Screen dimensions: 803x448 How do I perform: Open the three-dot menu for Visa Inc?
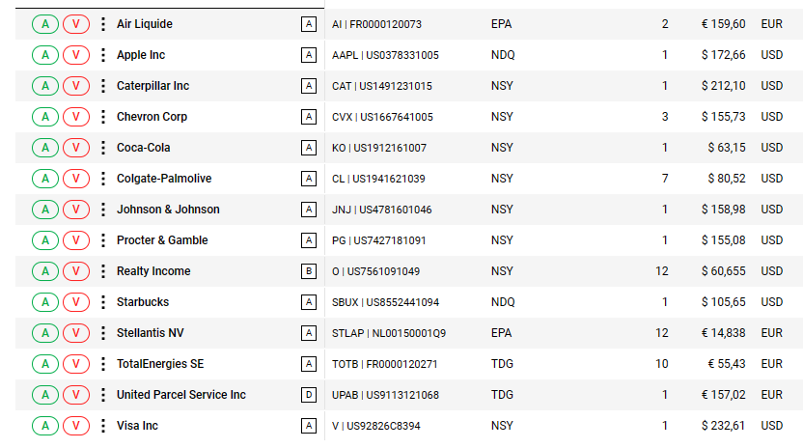(103, 426)
